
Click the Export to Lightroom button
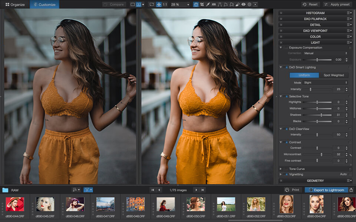[326, 190]
